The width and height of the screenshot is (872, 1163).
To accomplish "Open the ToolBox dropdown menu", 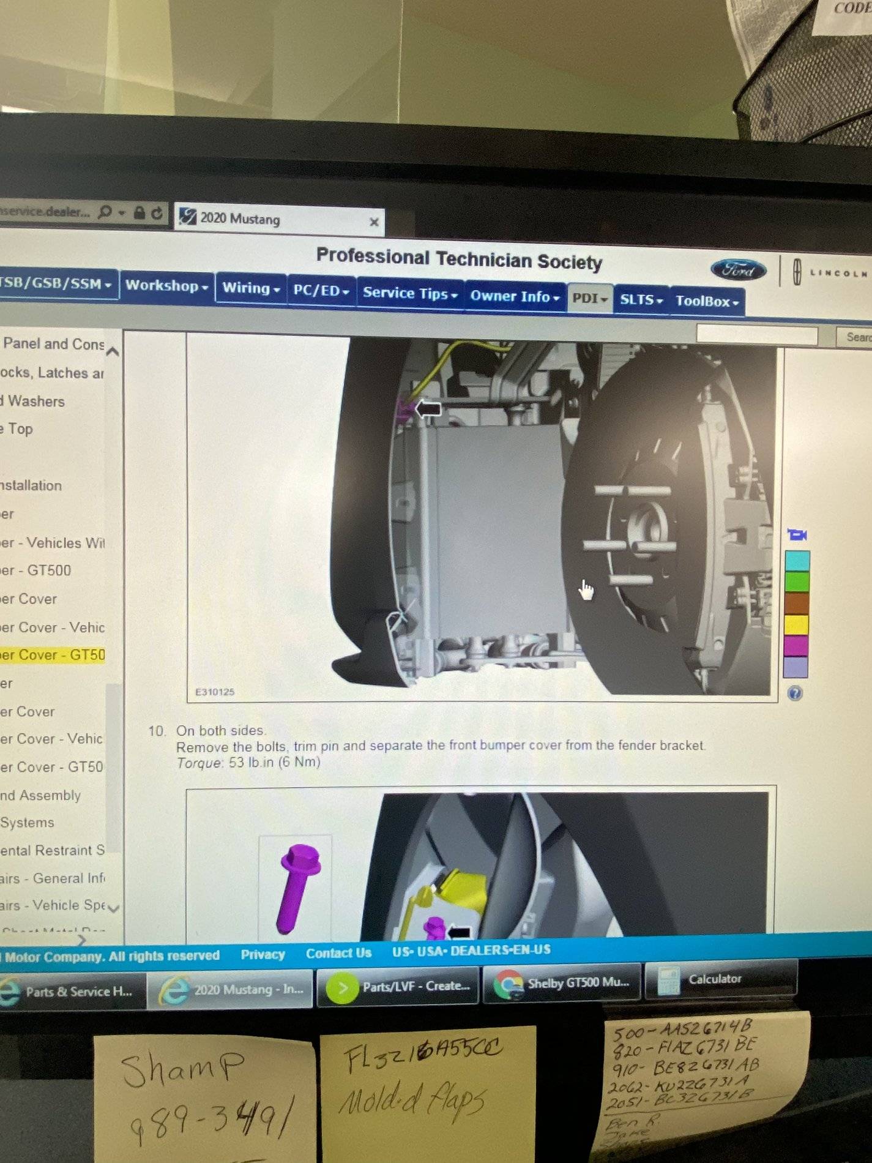I will pyautogui.click(x=707, y=301).
